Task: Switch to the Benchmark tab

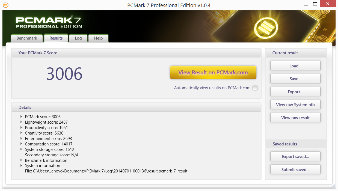Action: [27, 38]
